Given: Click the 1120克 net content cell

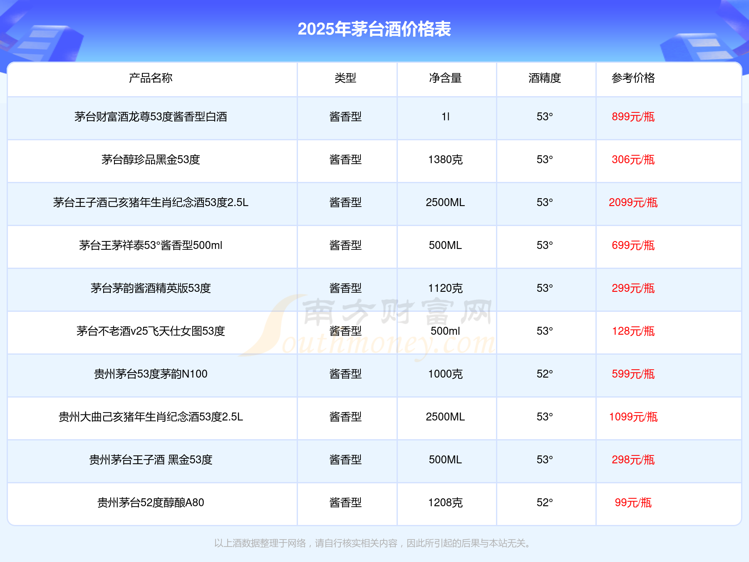Looking at the screenshot, I should (445, 288).
